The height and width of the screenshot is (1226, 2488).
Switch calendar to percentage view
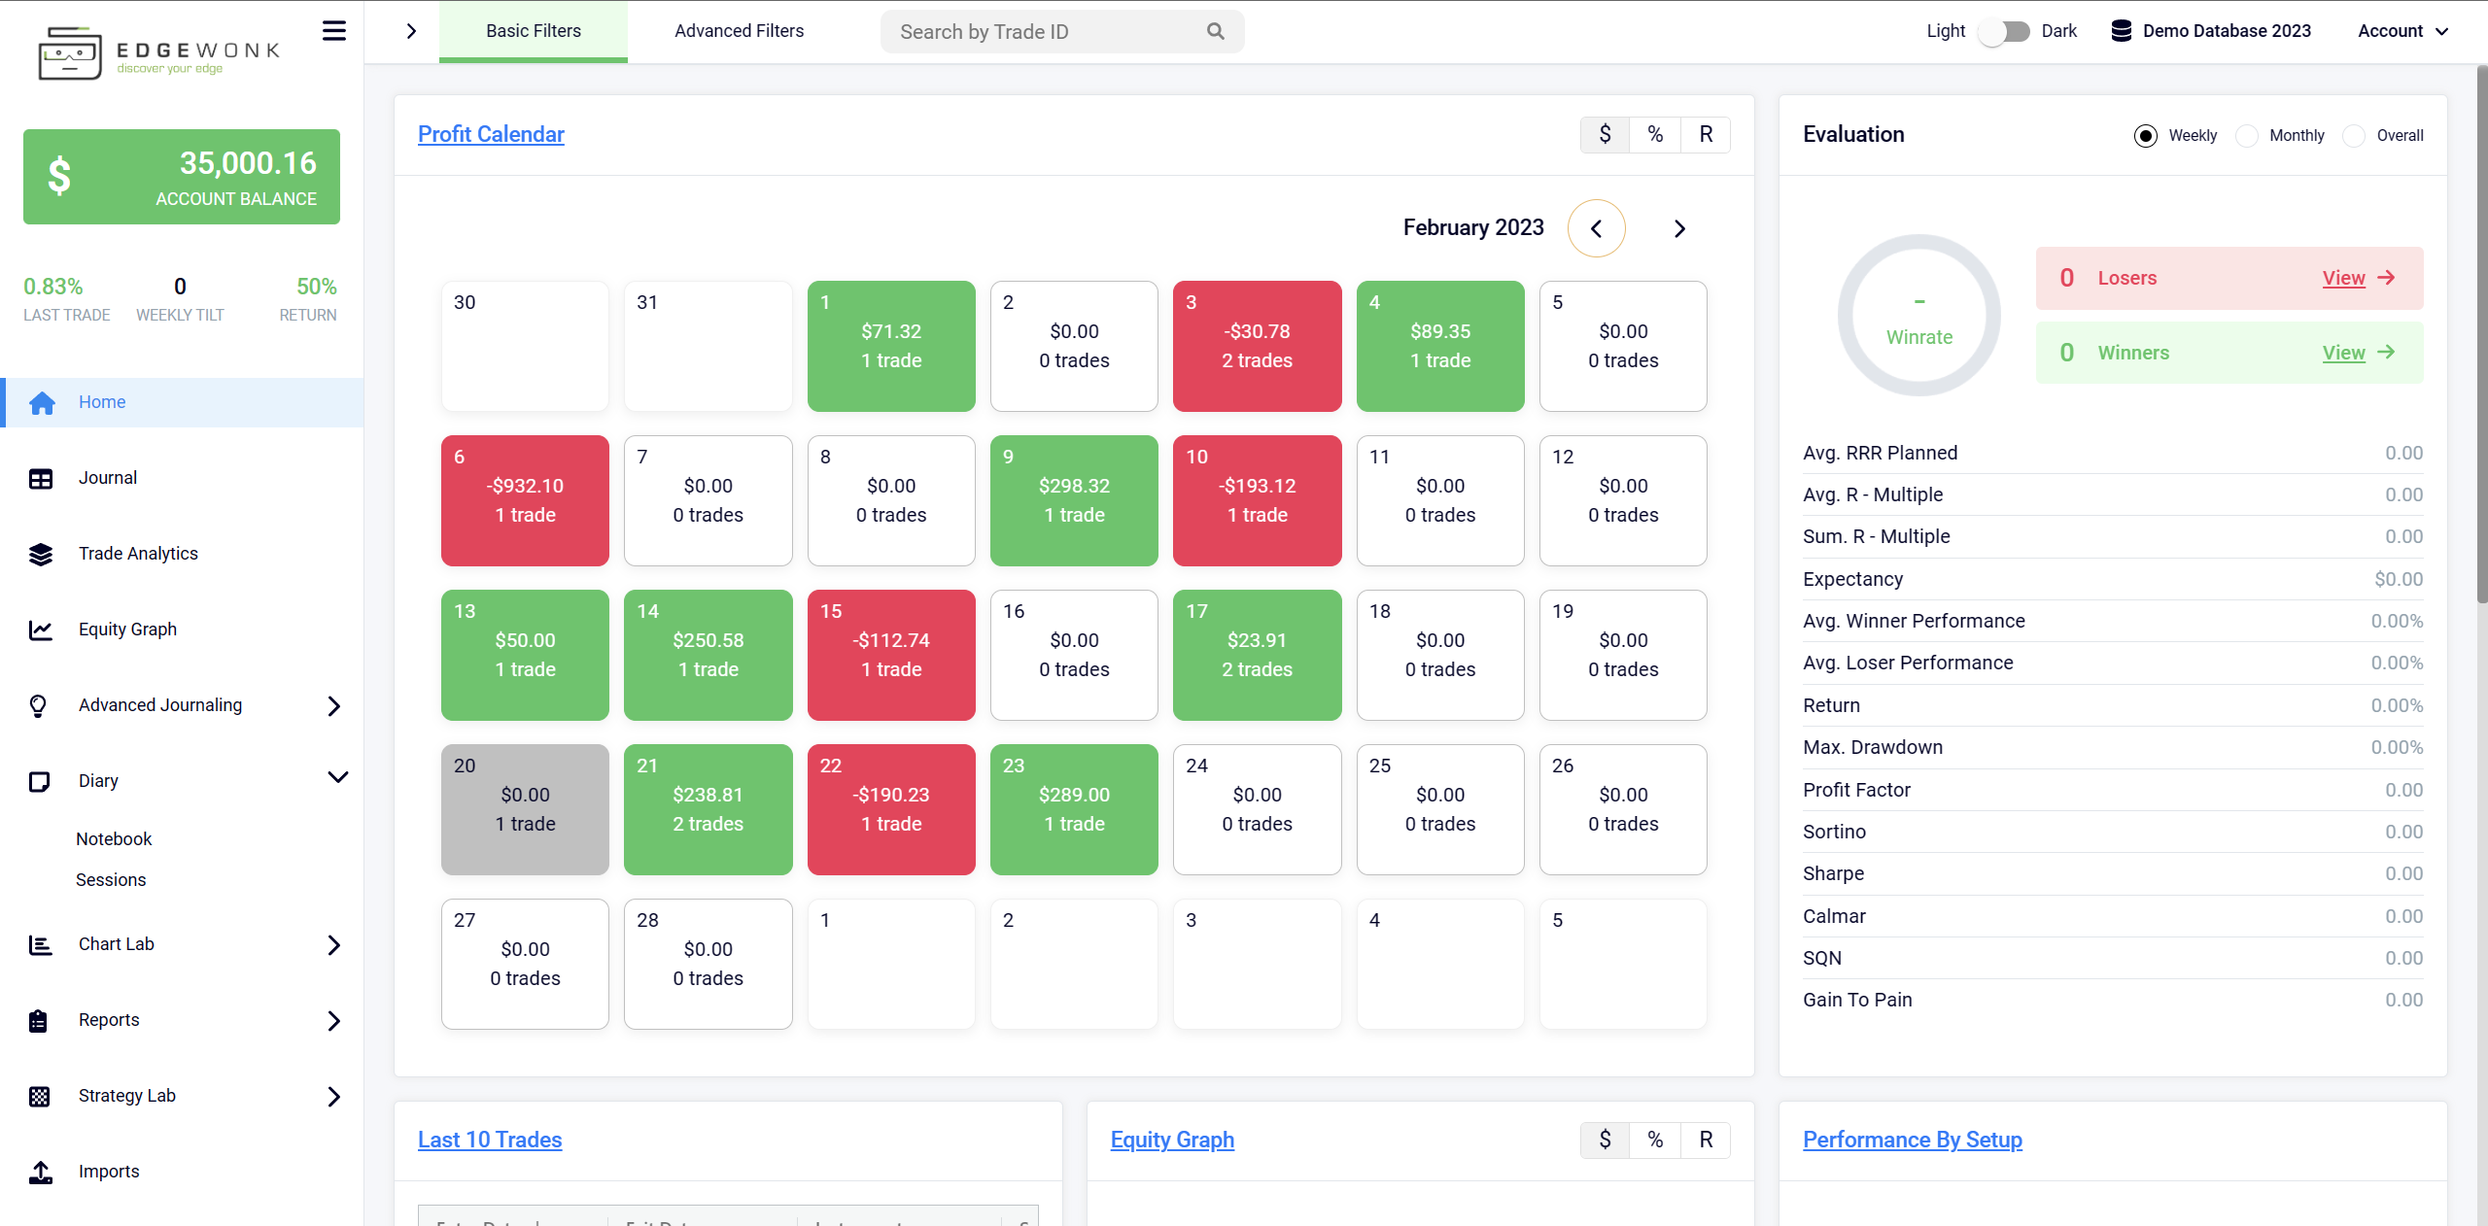[1655, 133]
